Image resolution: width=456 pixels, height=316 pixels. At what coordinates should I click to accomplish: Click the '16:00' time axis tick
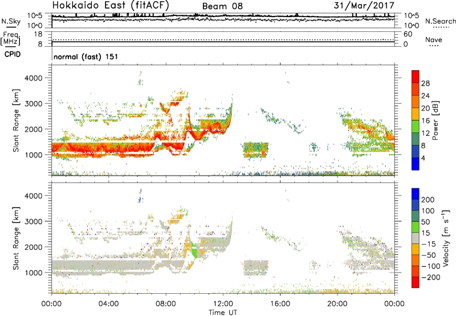coord(280,304)
